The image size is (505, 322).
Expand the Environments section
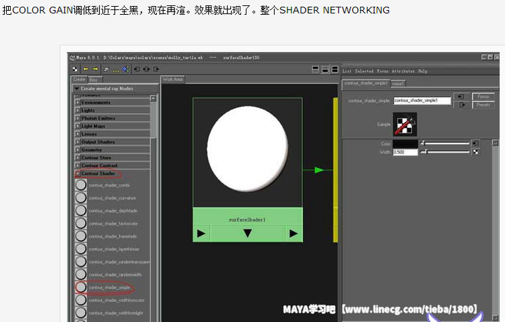point(112,102)
